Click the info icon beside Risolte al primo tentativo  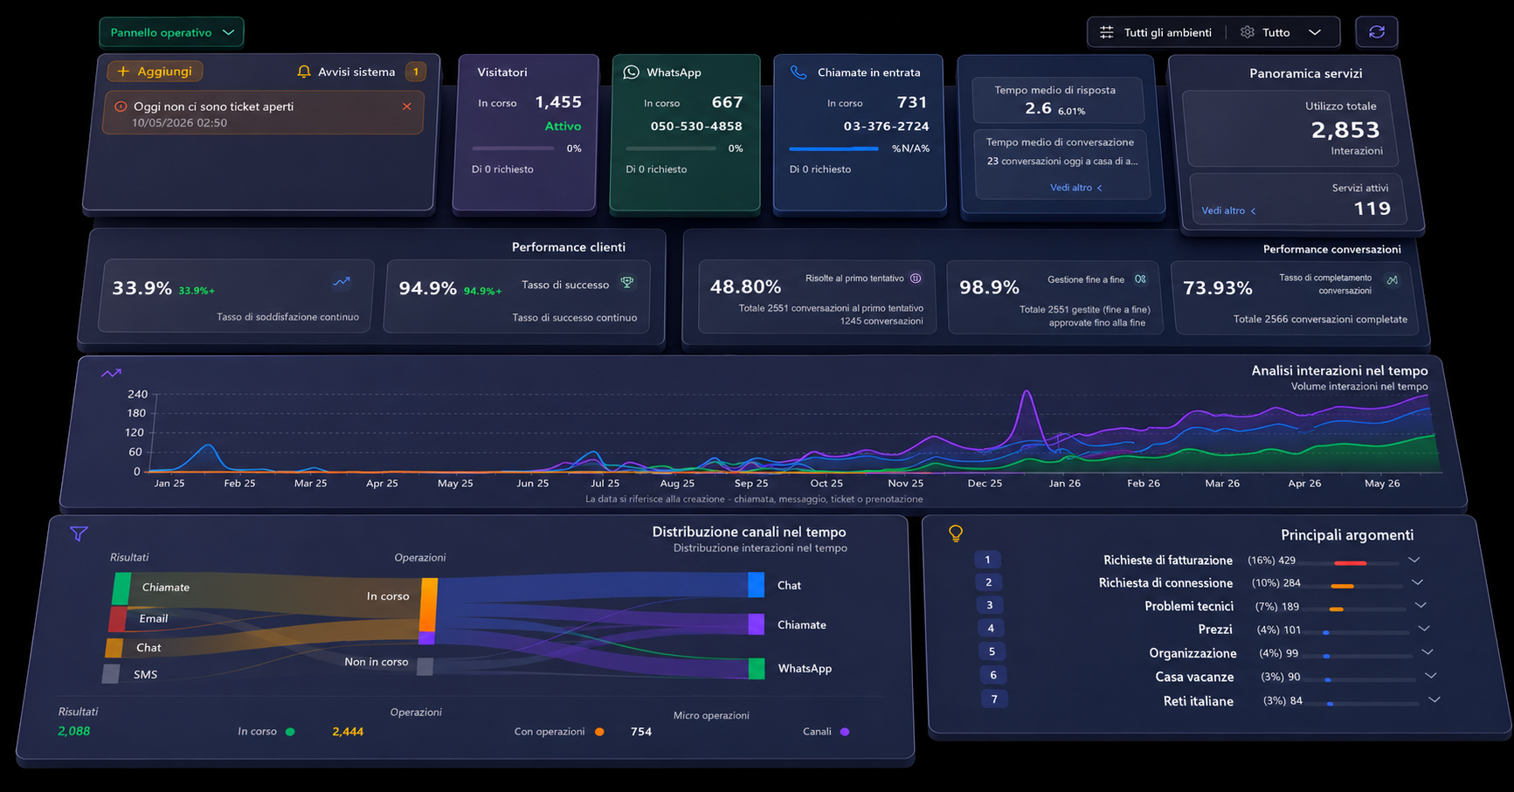(x=916, y=279)
